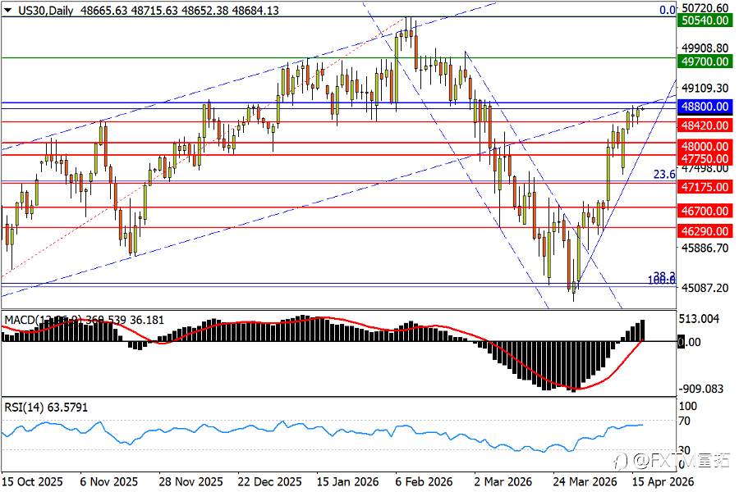Click the 49908.80 price axis value
Image resolution: width=739 pixels, height=492 pixels.
coord(705,48)
